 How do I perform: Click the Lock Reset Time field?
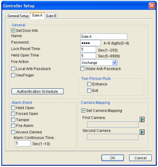88,49
